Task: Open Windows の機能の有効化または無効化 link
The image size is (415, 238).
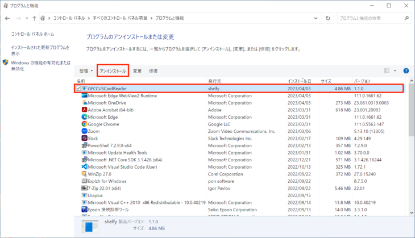Action: click(41, 65)
